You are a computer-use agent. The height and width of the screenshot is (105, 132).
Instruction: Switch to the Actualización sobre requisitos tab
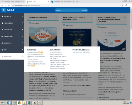coord(62,2)
